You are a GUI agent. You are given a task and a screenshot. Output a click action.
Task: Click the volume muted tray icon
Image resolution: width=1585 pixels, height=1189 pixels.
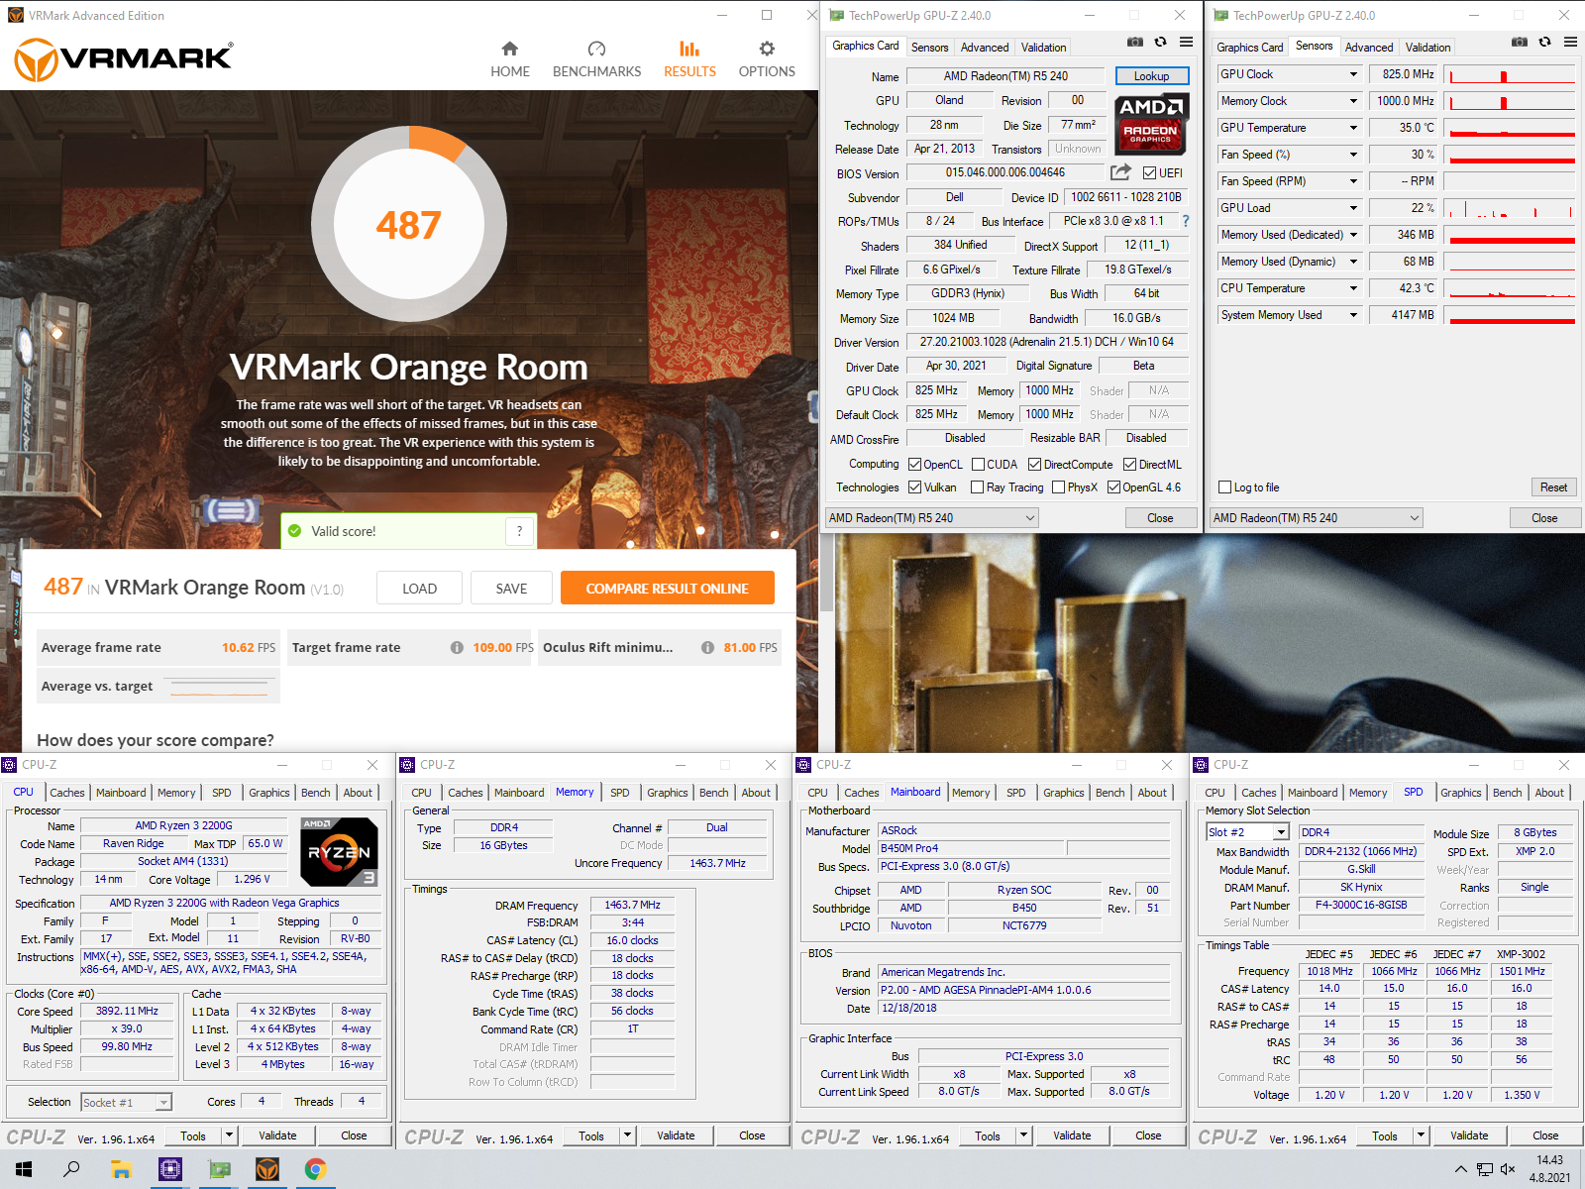(x=1509, y=1169)
